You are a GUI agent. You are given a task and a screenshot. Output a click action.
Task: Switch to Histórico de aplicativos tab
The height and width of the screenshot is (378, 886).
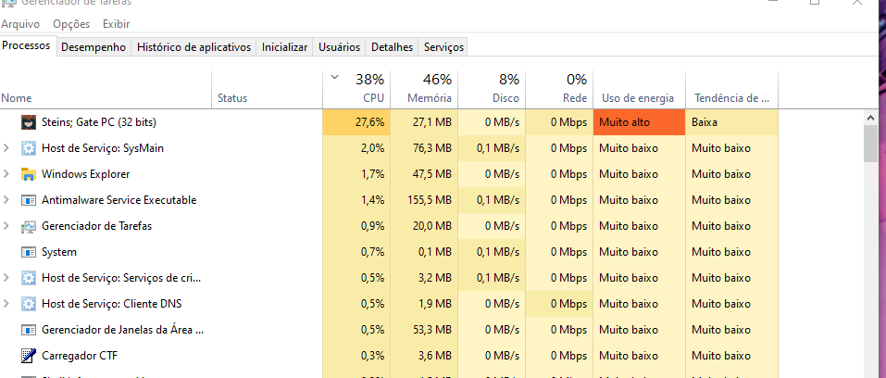193,47
